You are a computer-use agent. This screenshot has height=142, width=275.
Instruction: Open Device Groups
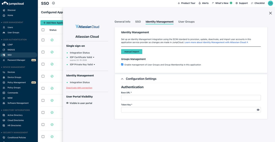pos(14,77)
